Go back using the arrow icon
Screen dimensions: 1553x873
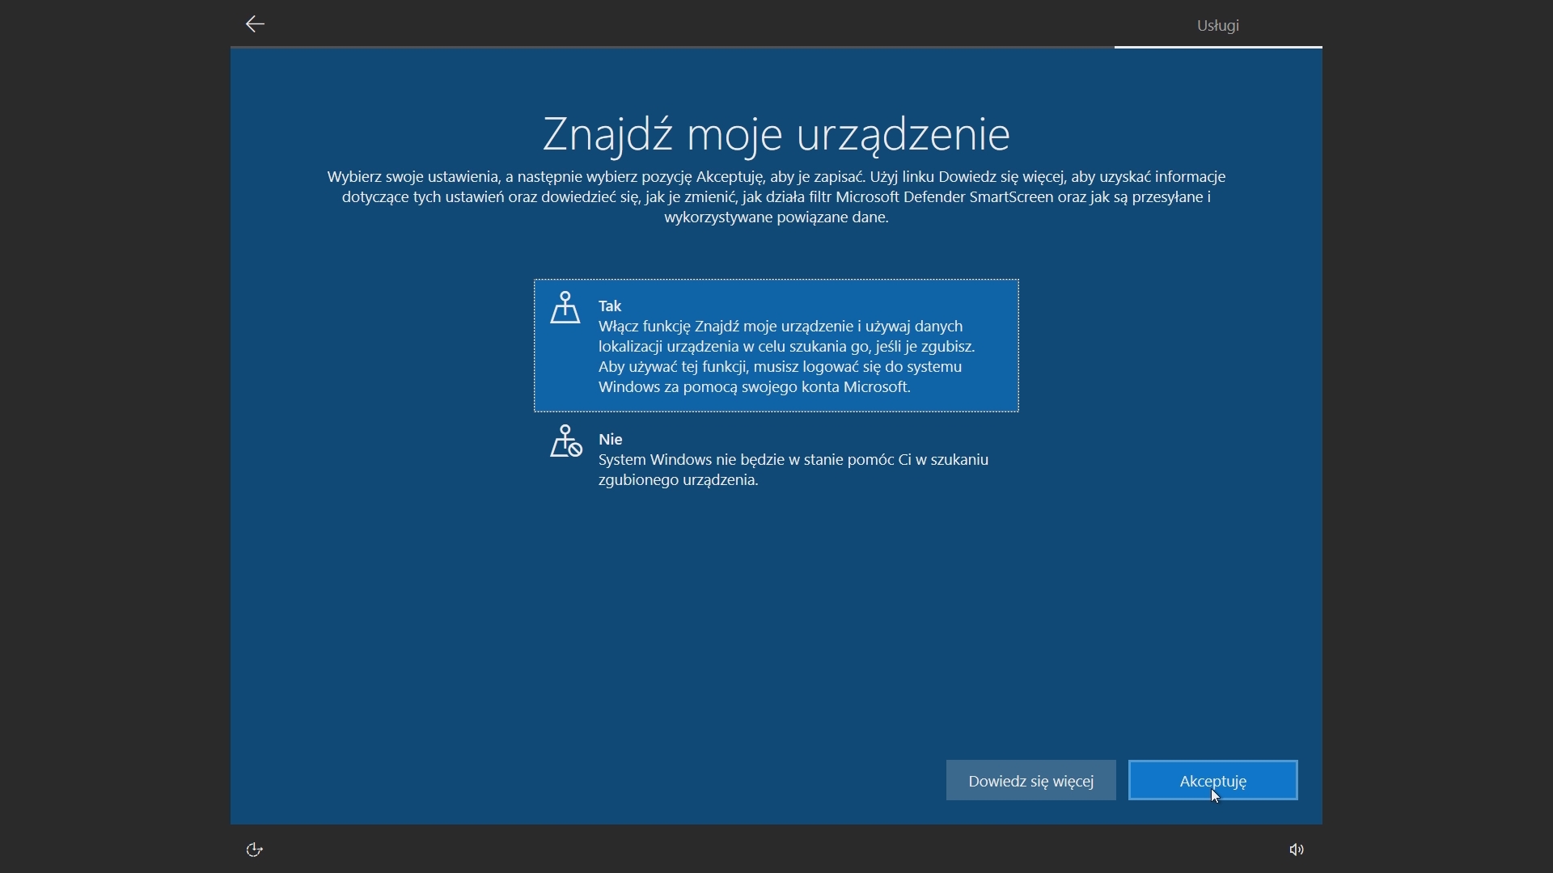pyautogui.click(x=255, y=24)
